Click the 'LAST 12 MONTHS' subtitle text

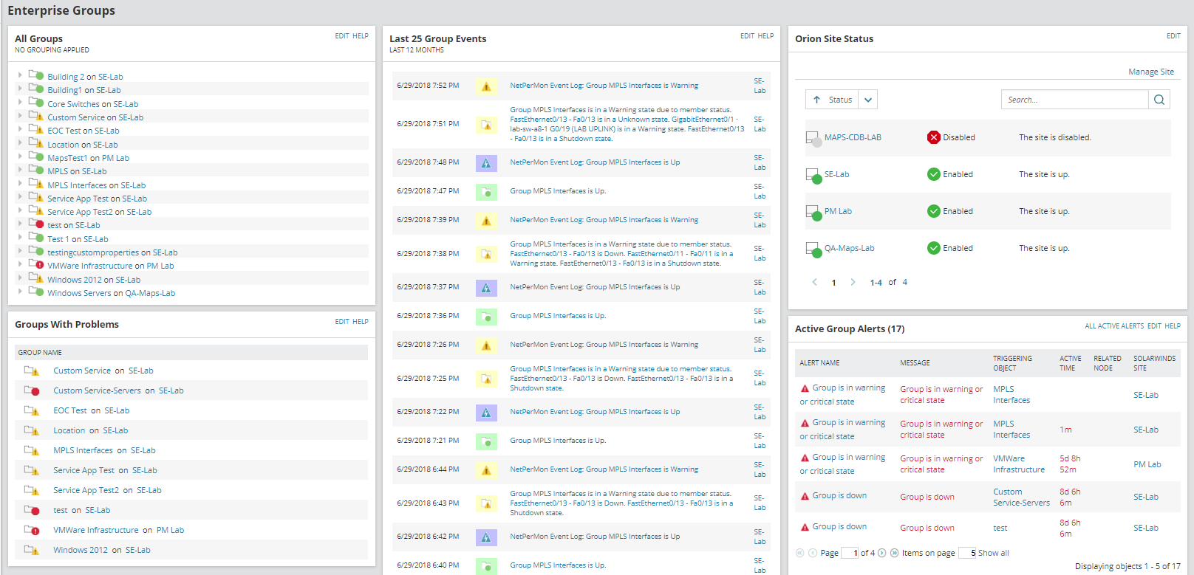click(417, 50)
